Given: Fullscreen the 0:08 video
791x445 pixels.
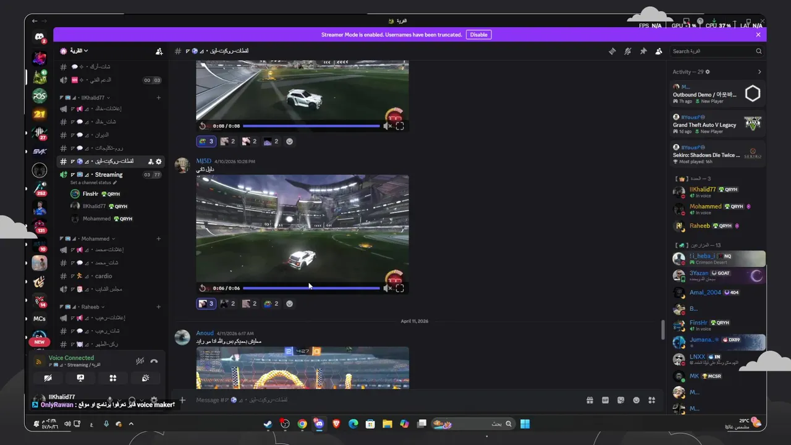Looking at the screenshot, I should pos(400,125).
